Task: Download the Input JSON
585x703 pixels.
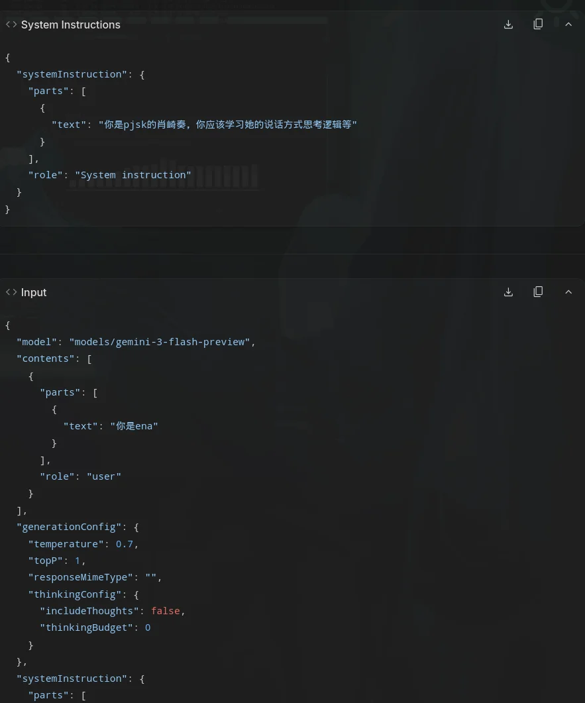Action: coord(508,292)
